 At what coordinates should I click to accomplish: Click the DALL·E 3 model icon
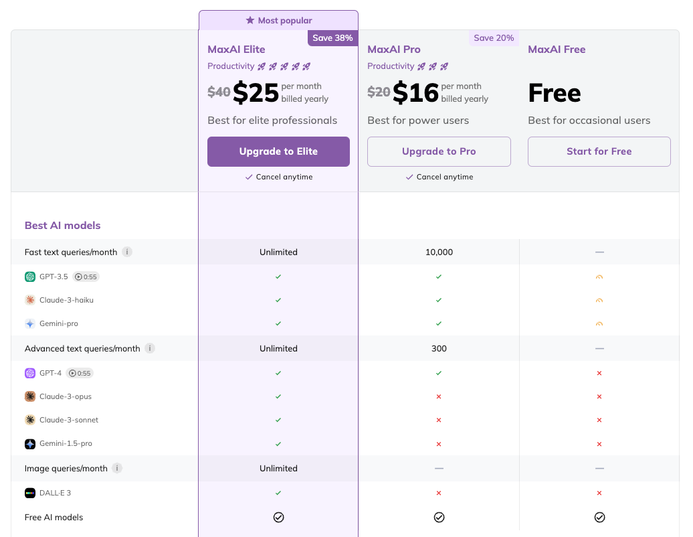tap(30, 493)
